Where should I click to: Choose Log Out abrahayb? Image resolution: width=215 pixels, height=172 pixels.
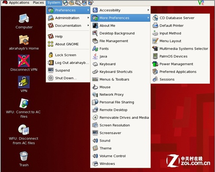[x=68, y=63]
